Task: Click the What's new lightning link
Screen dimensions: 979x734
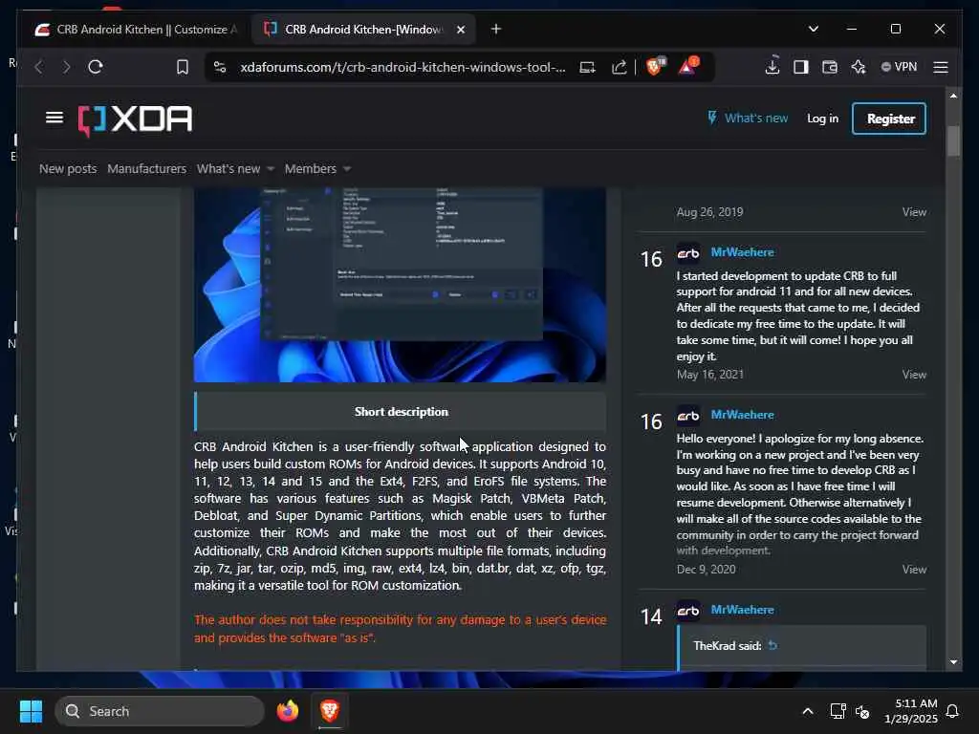Action: [x=748, y=118]
